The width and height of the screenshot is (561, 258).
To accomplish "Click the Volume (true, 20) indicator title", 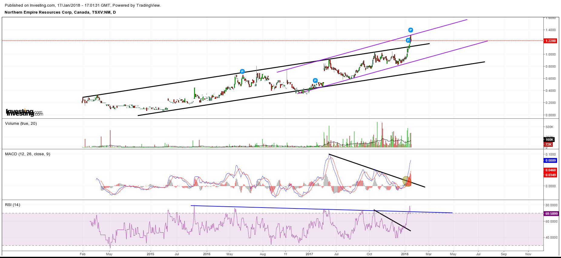I will point(21,123).
